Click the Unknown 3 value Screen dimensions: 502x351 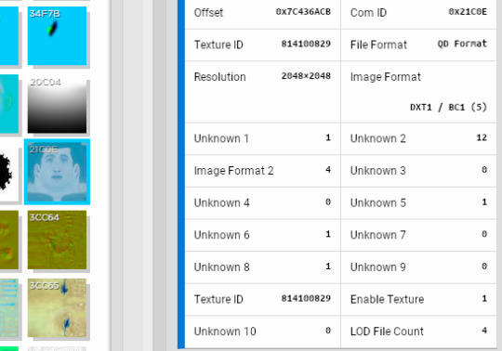coord(484,170)
